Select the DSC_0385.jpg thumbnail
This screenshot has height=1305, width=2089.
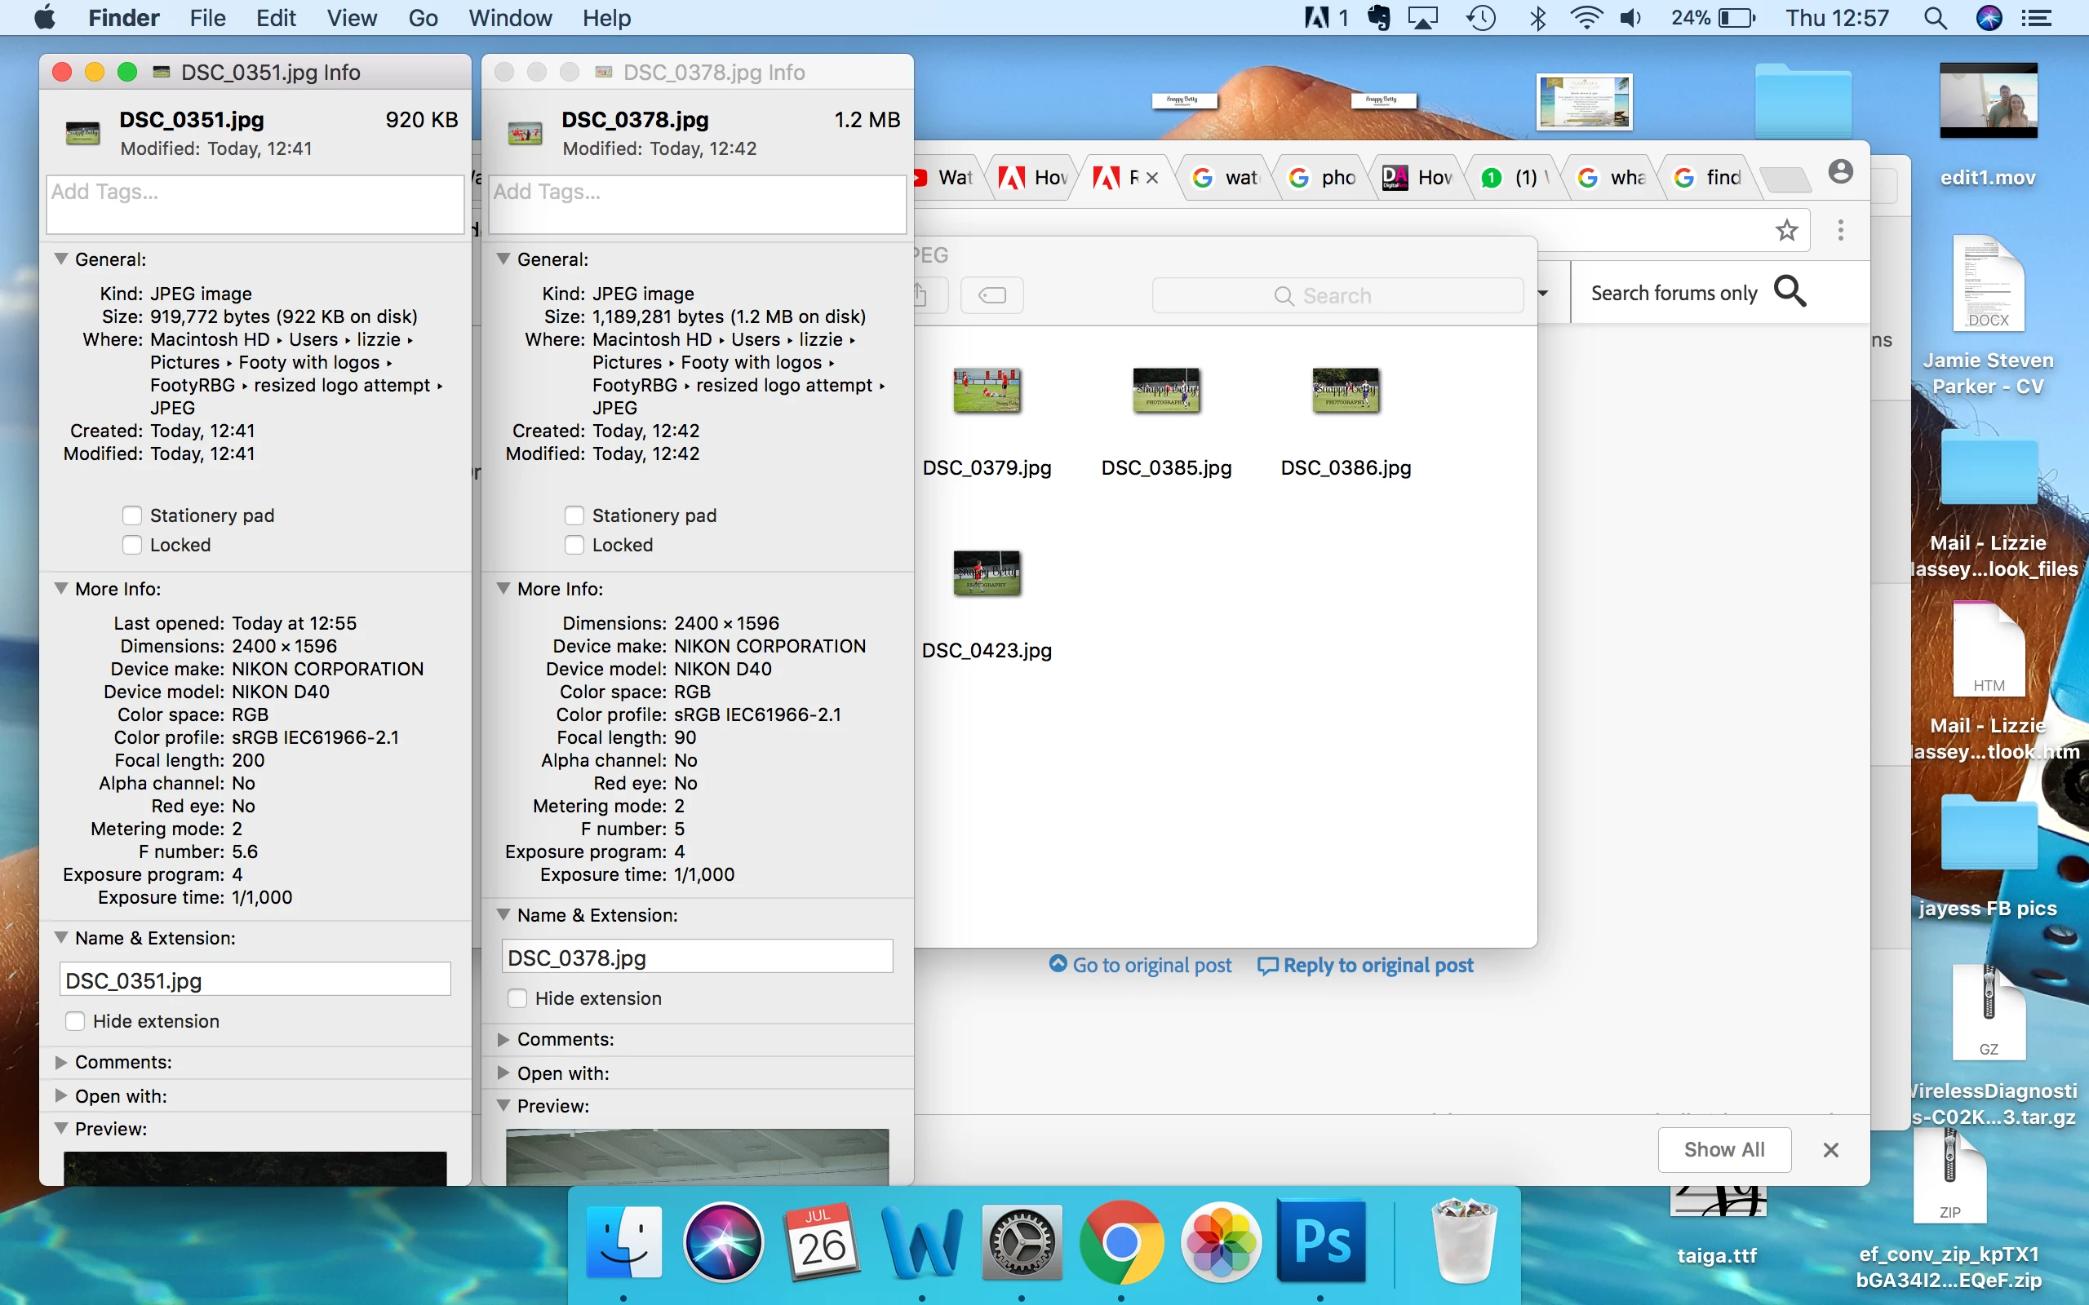pos(1165,391)
